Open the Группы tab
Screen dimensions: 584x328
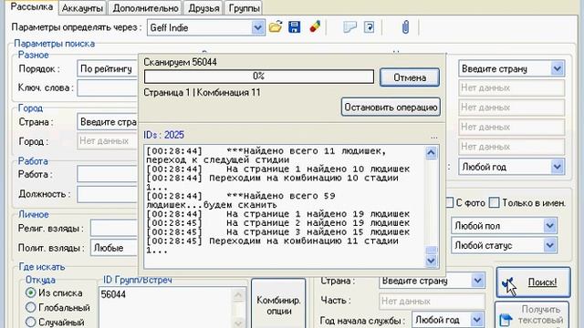coord(244,8)
